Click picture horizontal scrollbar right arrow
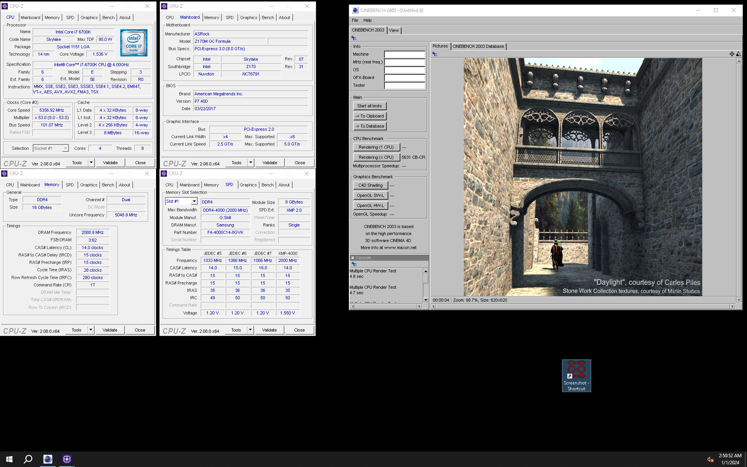 click(x=732, y=307)
